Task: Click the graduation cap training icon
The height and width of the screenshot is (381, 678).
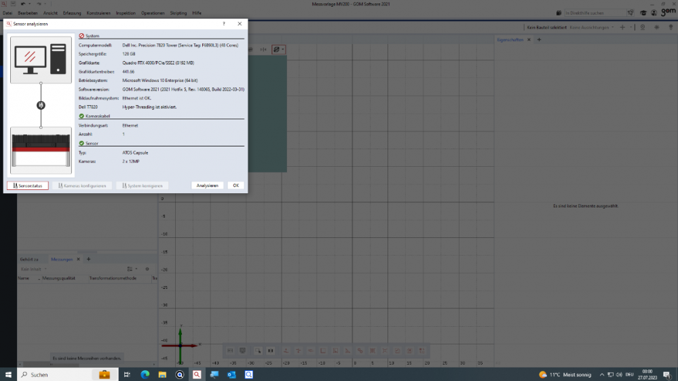Action: pos(643,13)
